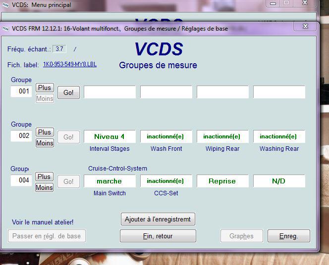
Task: Click the Wash Front 'inactionné(e)' value
Action: click(x=166, y=136)
